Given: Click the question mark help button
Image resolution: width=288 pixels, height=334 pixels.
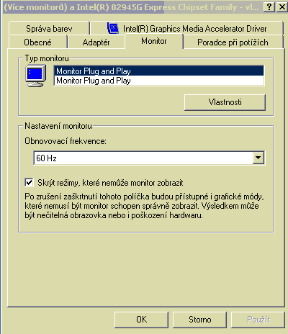Looking at the screenshot, I should (269, 7).
